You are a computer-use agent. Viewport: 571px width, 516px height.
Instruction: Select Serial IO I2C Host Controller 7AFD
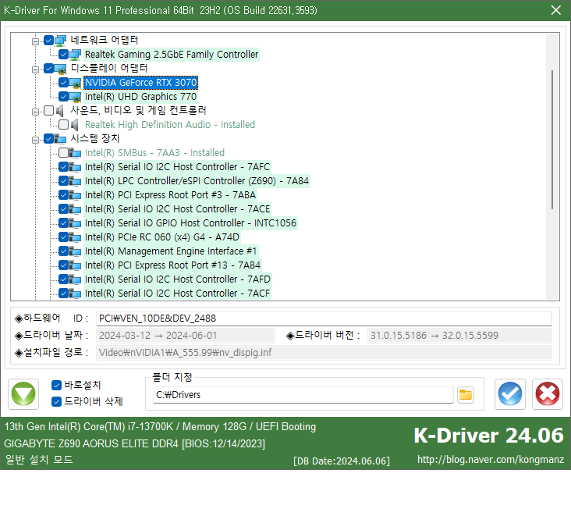[178, 279]
